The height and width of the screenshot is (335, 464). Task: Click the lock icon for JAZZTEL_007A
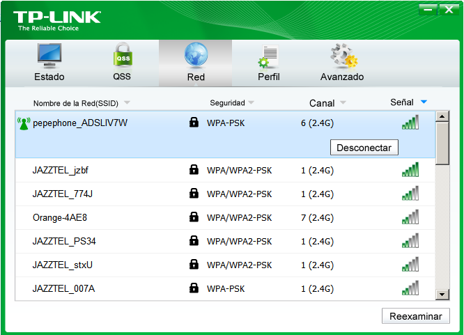[x=194, y=288]
